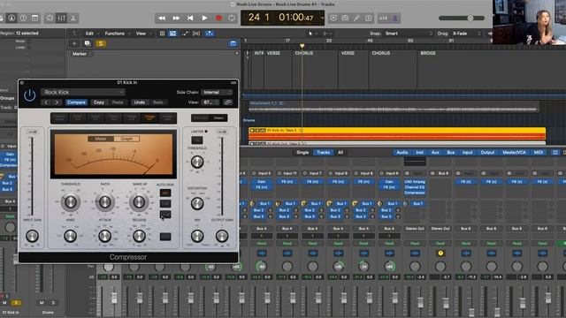Click the CHORUS marker at bar 24
The width and height of the screenshot is (566, 318).
[x=304, y=53]
